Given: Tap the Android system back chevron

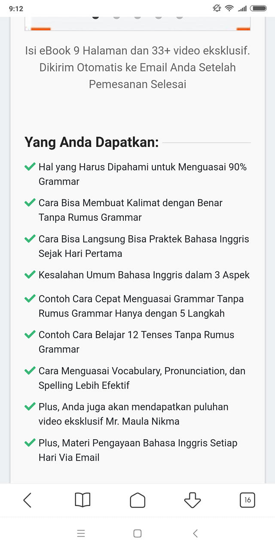Looking at the screenshot, I should pos(195,534).
